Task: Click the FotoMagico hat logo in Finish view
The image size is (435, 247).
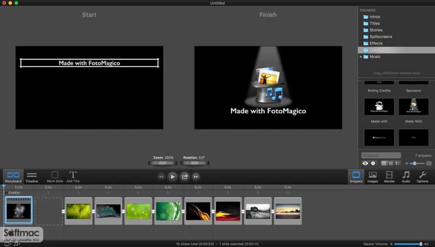Action: coord(268,85)
